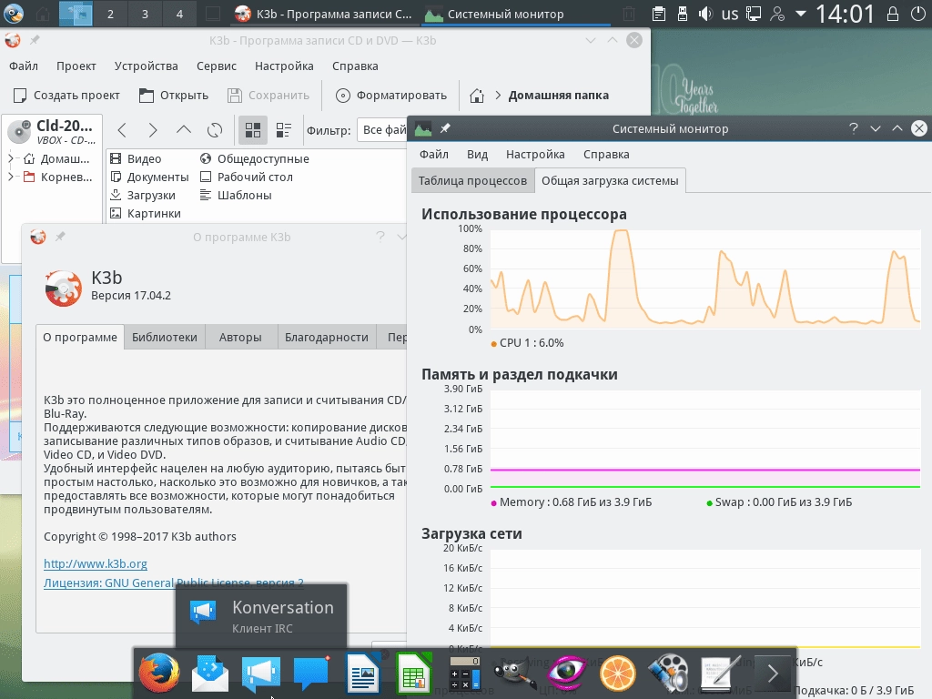Switch to Process Table tab
Viewport: 932px width, 699px height.
(472, 181)
